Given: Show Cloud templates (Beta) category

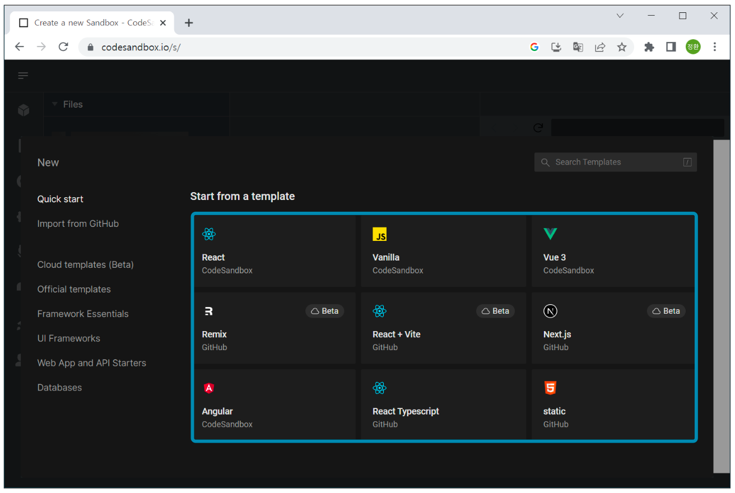Looking at the screenshot, I should point(86,264).
